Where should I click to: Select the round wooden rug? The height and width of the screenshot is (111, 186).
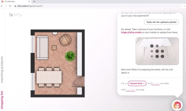65,40
